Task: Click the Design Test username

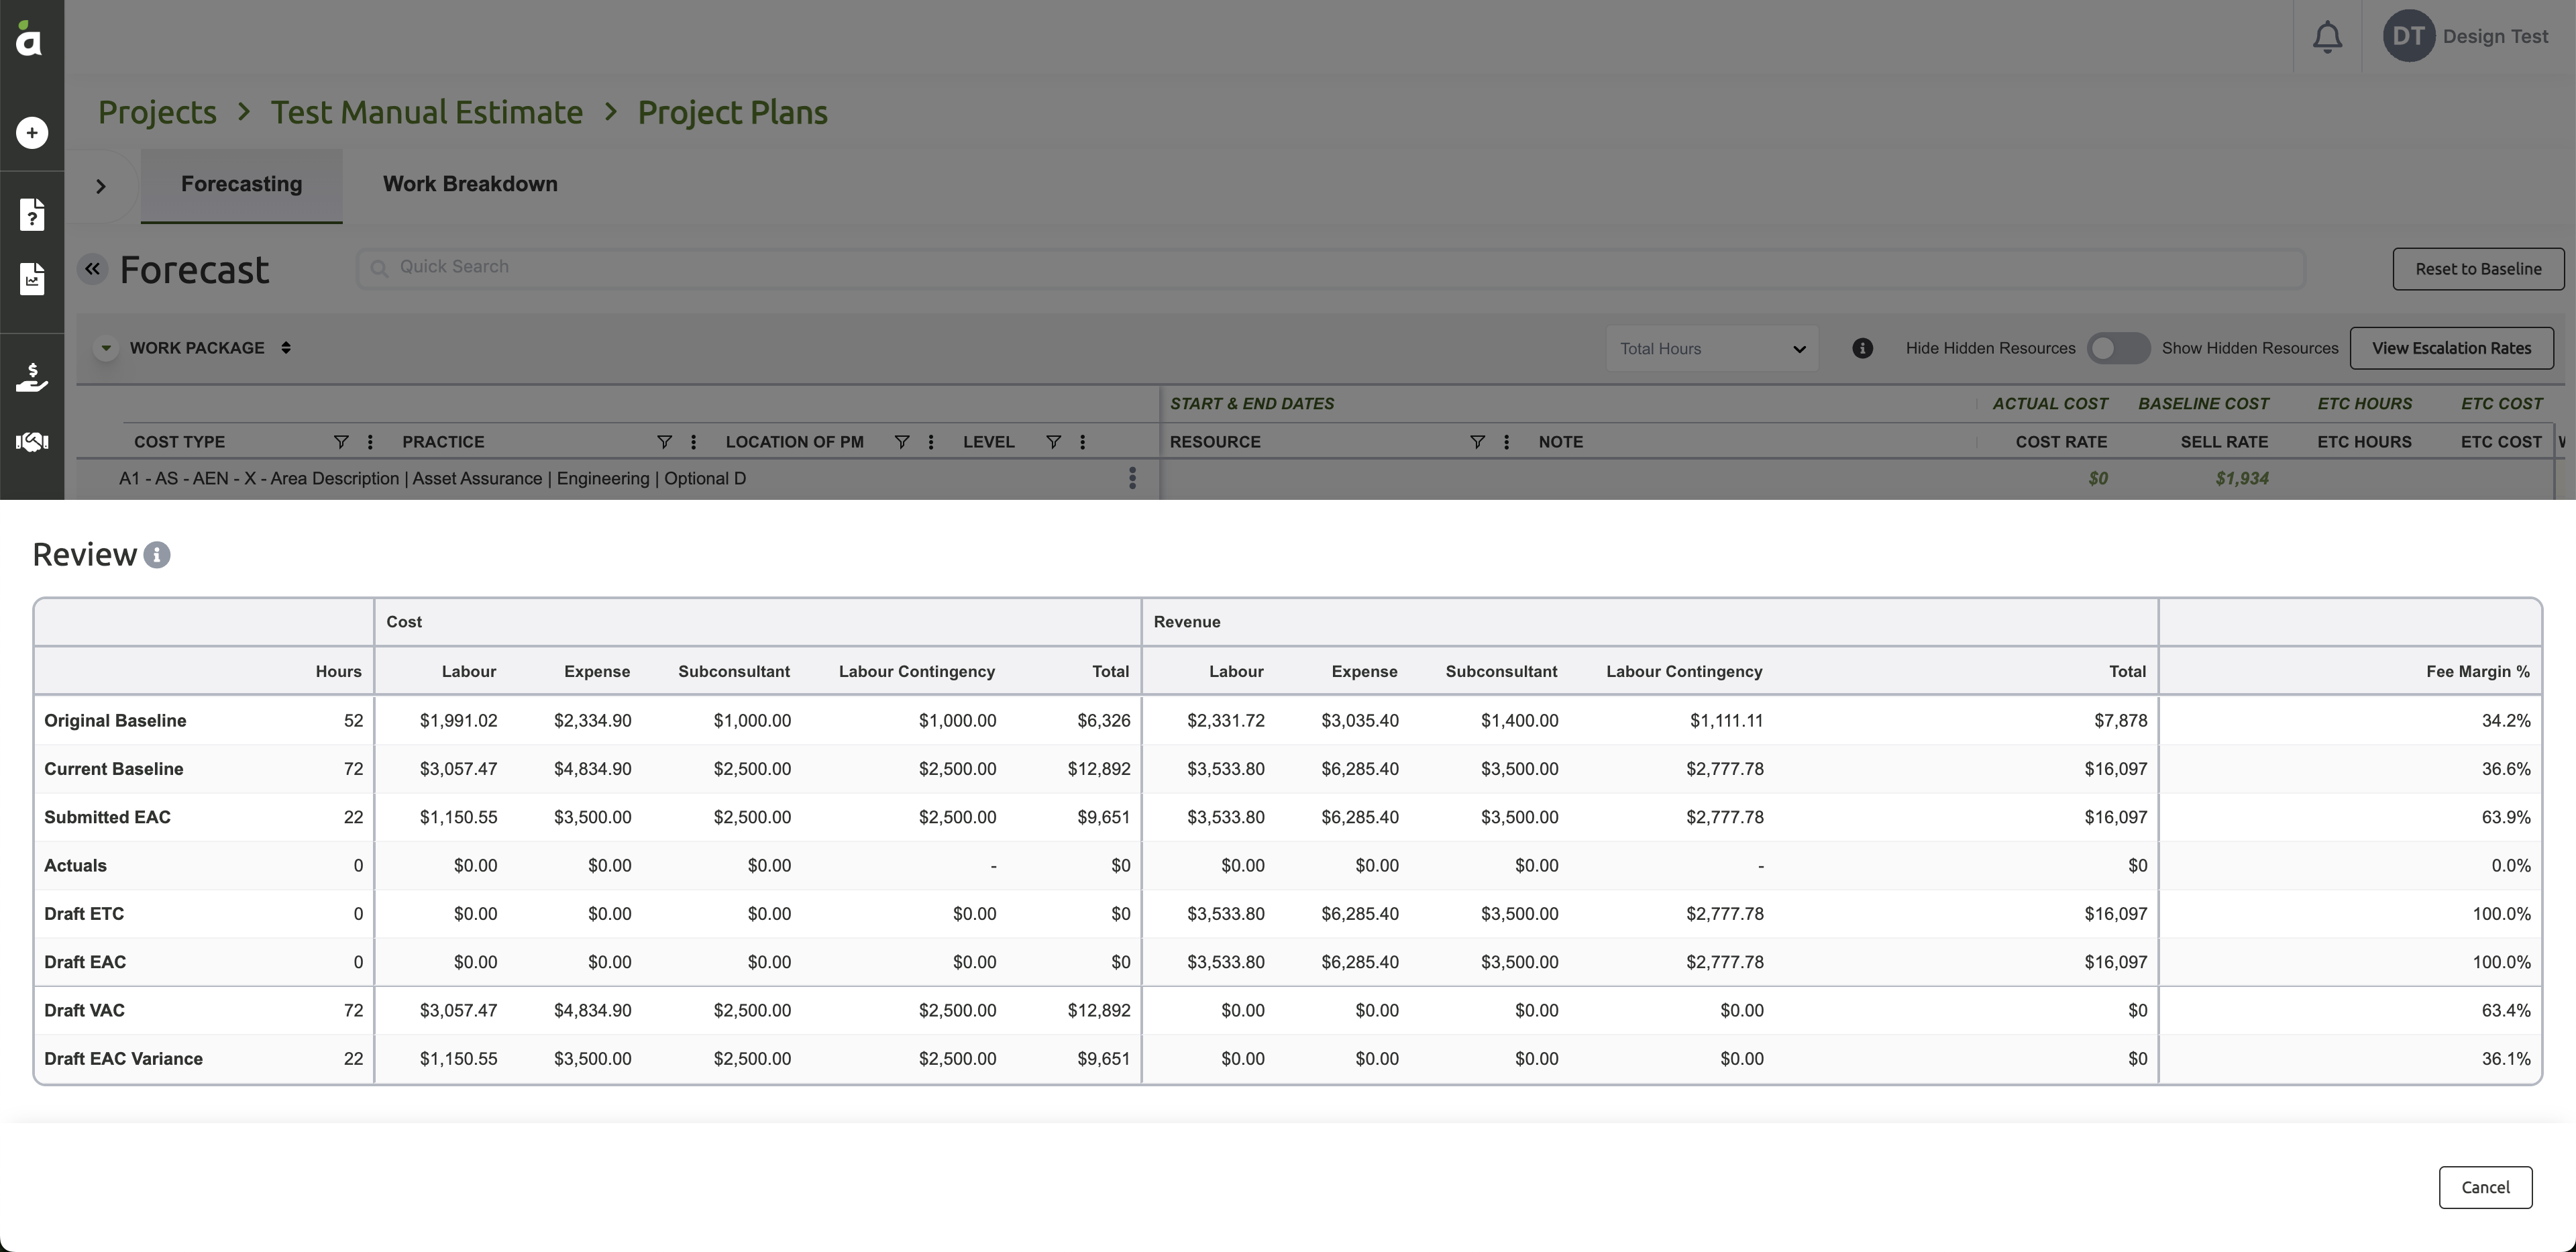Action: pos(2495,36)
